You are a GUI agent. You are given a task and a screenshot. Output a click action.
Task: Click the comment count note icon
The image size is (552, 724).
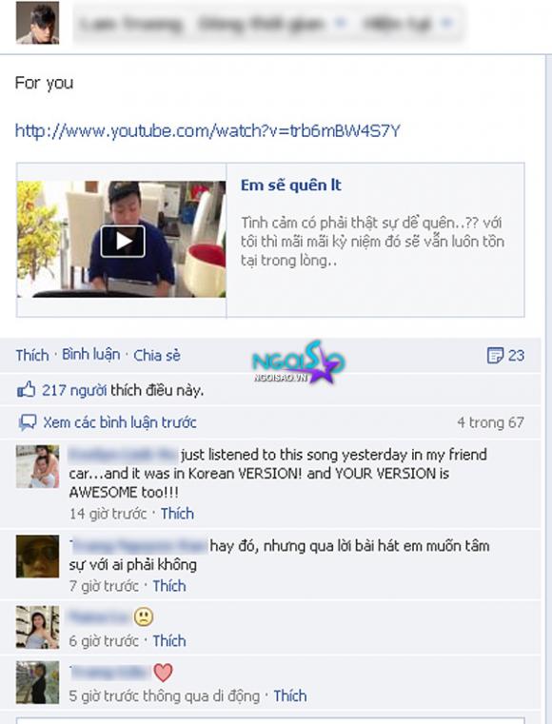tap(495, 355)
